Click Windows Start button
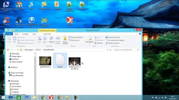Image resolution: width=179 pixels, height=100 pixels. click(3, 97)
